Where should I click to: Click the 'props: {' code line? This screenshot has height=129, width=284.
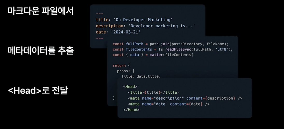(x=126, y=71)
